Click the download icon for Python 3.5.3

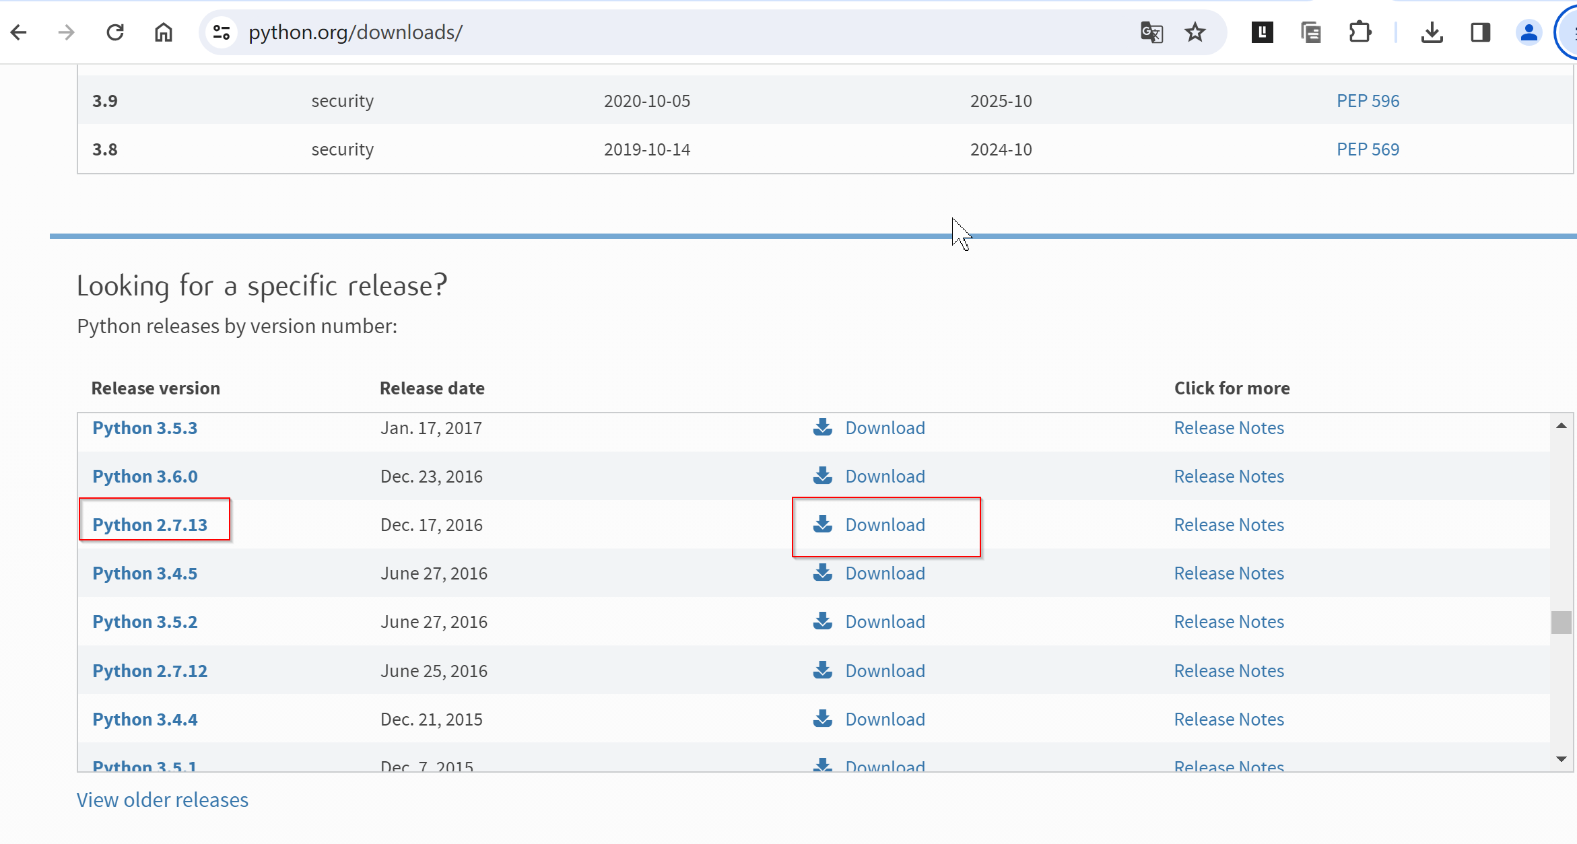pyautogui.click(x=824, y=427)
